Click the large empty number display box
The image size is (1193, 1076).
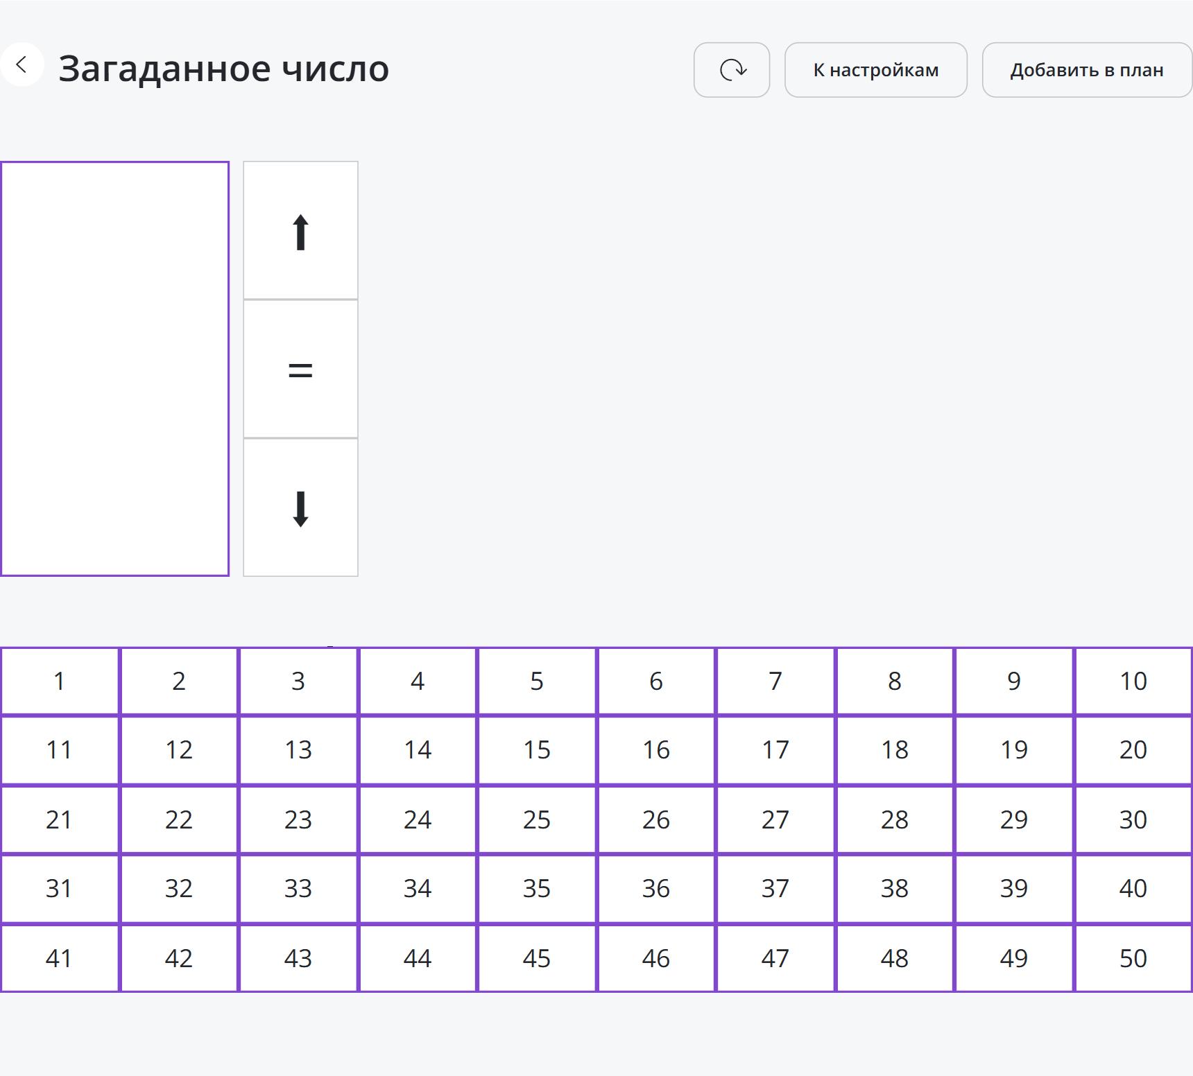tap(114, 369)
